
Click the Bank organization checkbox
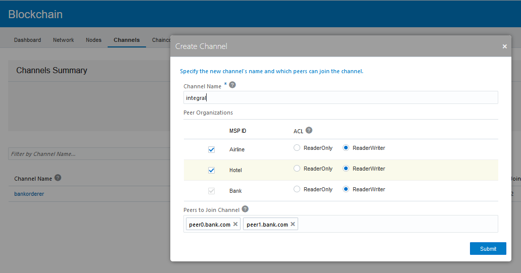click(212, 191)
